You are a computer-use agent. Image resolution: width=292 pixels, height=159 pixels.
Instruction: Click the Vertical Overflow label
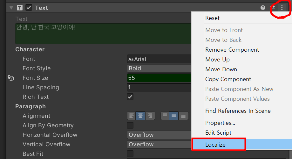tap(46, 144)
